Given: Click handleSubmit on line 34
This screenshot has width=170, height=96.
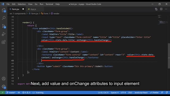Looking at the screenshot, I should (63, 29).
